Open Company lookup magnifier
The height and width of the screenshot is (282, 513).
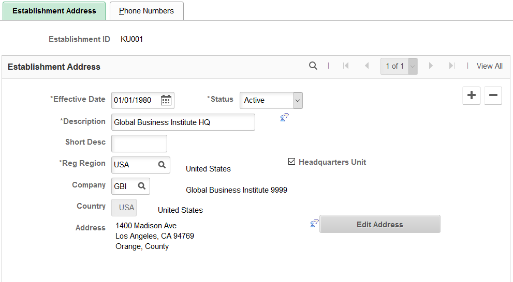click(142, 186)
